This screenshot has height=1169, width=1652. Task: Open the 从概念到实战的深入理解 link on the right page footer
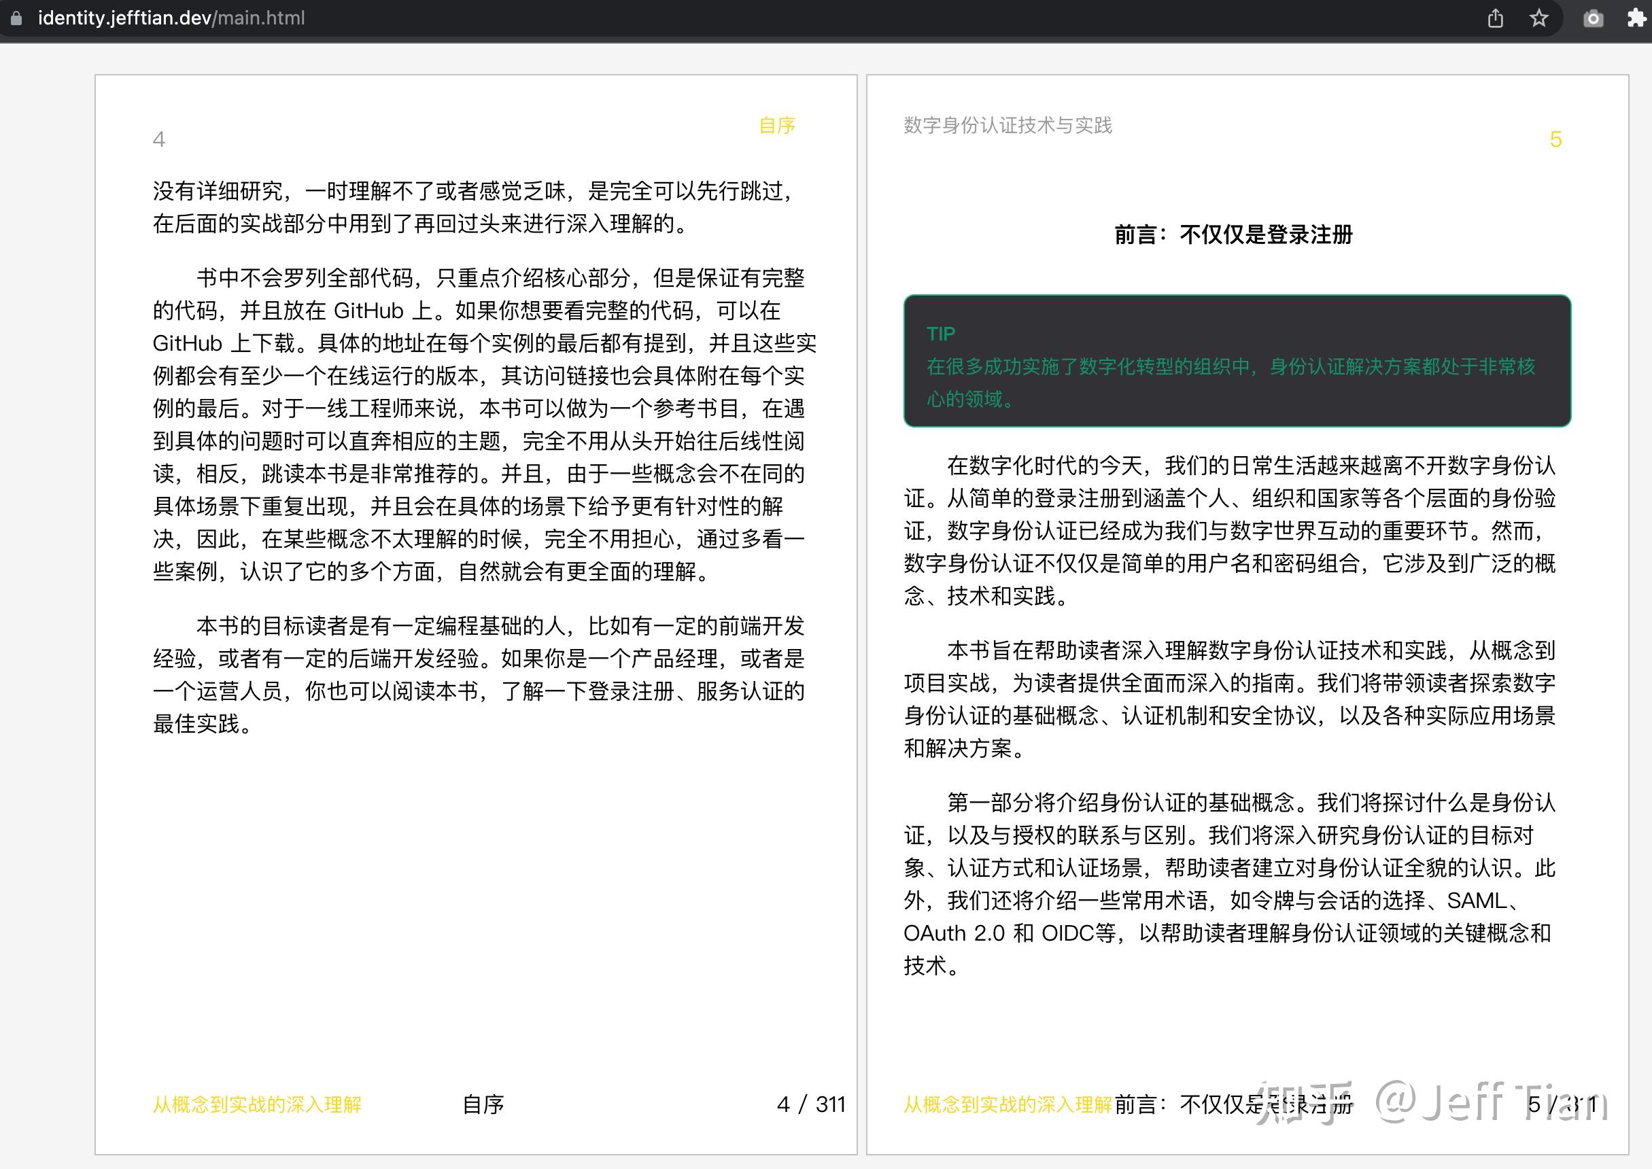(1008, 1105)
